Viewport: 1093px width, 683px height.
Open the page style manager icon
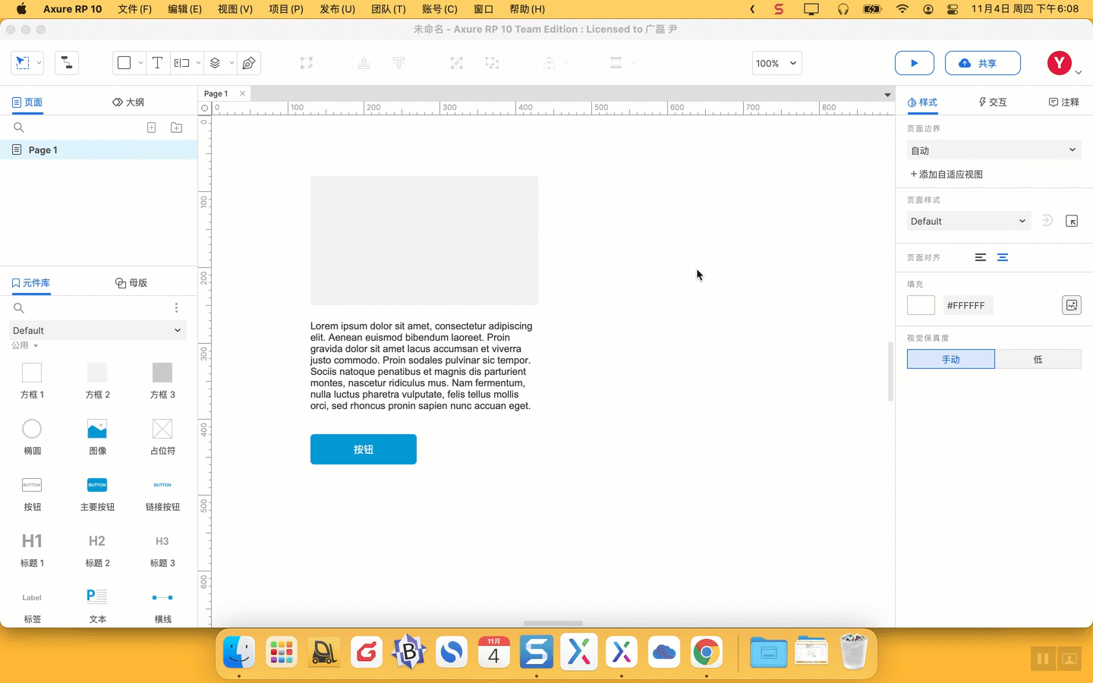(x=1072, y=222)
